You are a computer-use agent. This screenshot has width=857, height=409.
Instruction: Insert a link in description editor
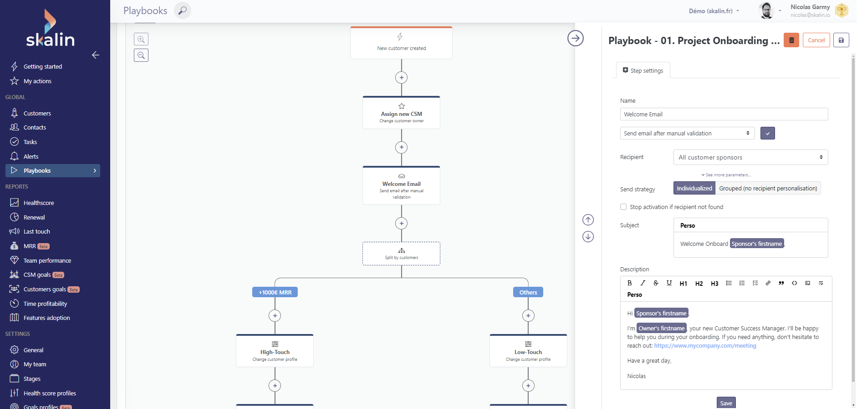[x=768, y=283]
